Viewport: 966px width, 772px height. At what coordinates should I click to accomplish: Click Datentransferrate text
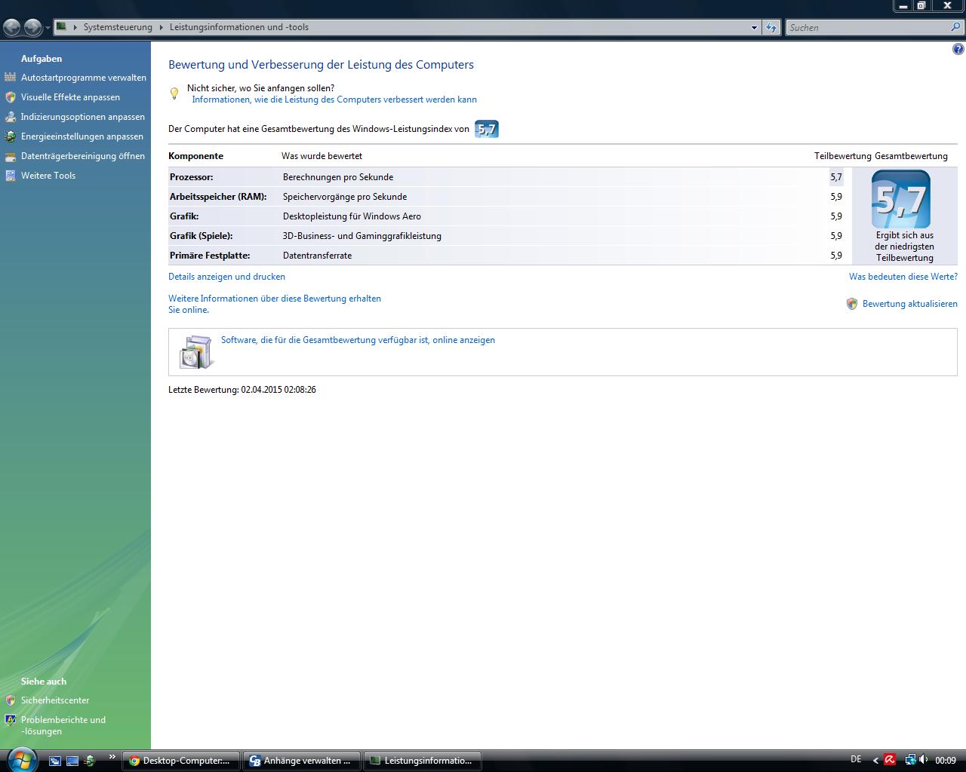pos(317,256)
